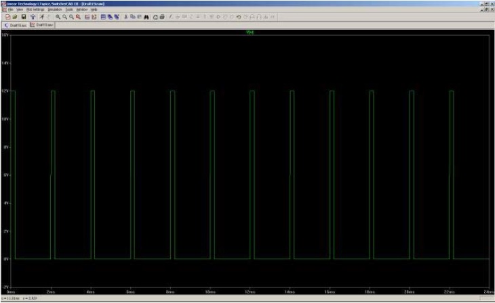495x303 pixels.
Task: Click the New Schematic toolbar icon
Action: (7, 17)
